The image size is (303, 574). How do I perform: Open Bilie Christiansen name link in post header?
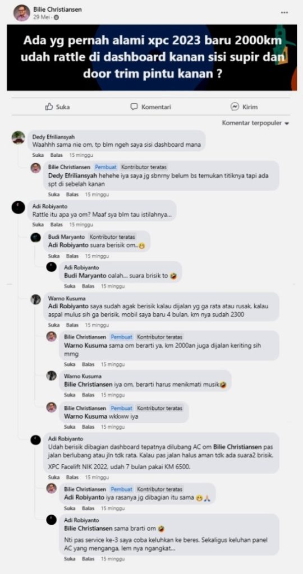[58, 9]
